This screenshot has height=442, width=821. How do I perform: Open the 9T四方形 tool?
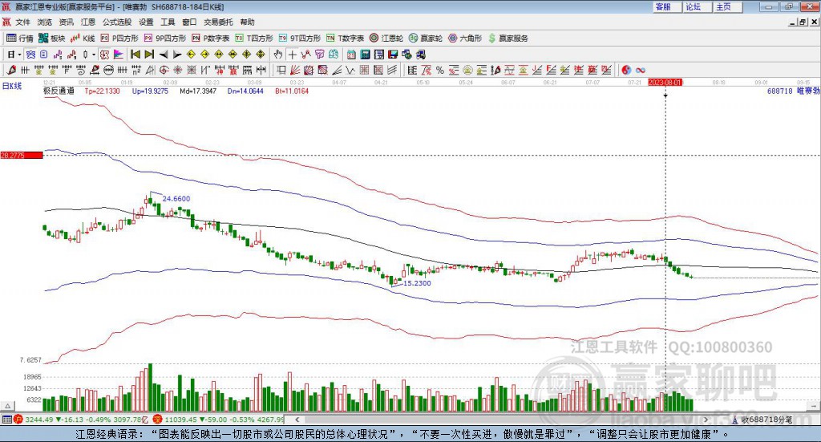click(300, 39)
